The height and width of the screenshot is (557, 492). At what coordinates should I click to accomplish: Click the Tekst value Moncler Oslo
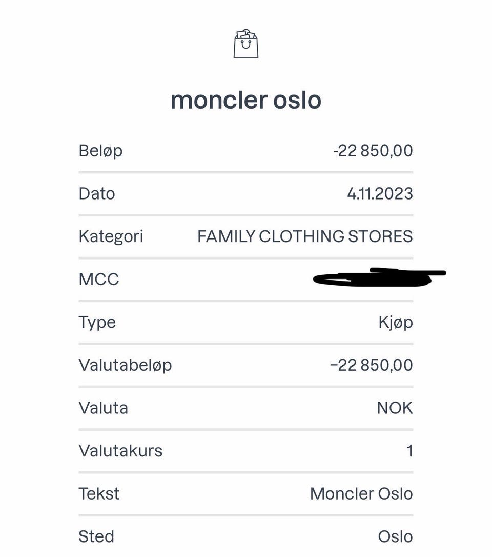pos(361,493)
